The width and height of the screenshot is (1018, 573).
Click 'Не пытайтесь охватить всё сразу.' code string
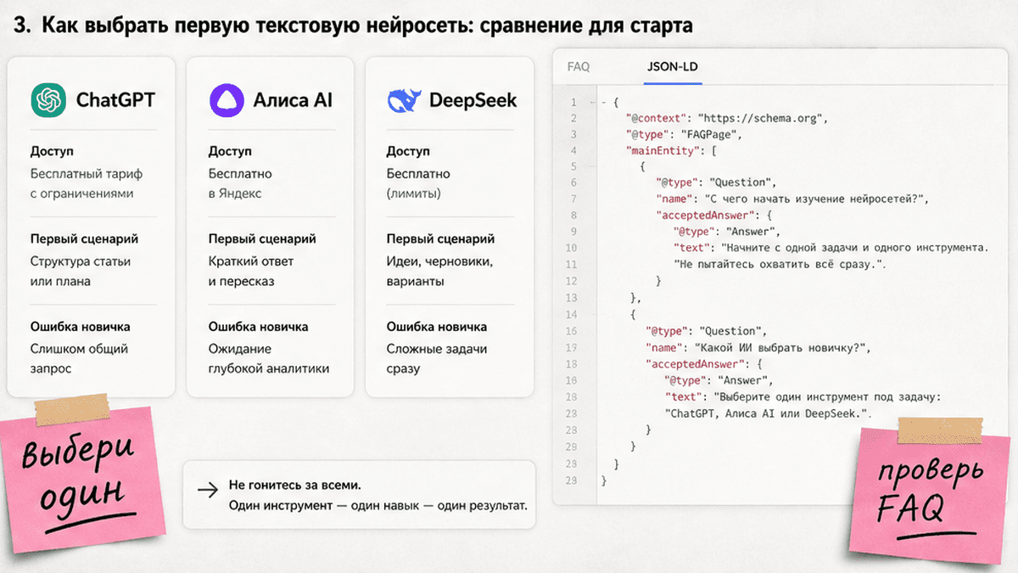pyautogui.click(x=779, y=264)
